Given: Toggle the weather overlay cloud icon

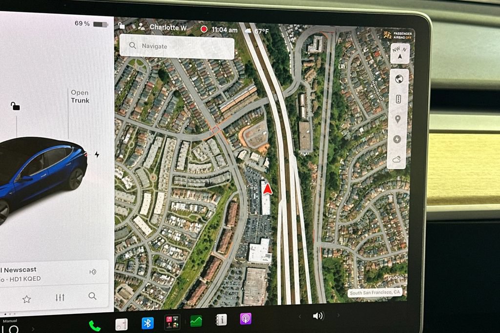Looking at the screenshot, I should 396,159.
